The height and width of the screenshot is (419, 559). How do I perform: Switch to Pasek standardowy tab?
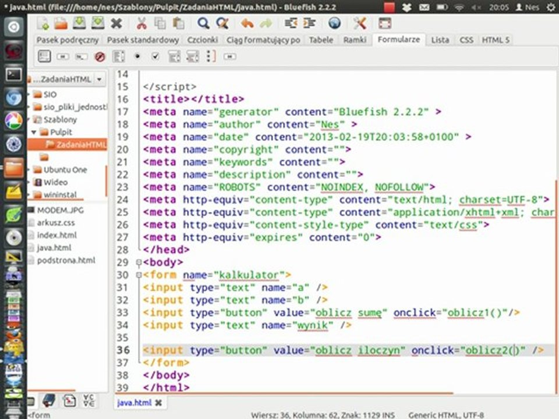click(x=143, y=40)
